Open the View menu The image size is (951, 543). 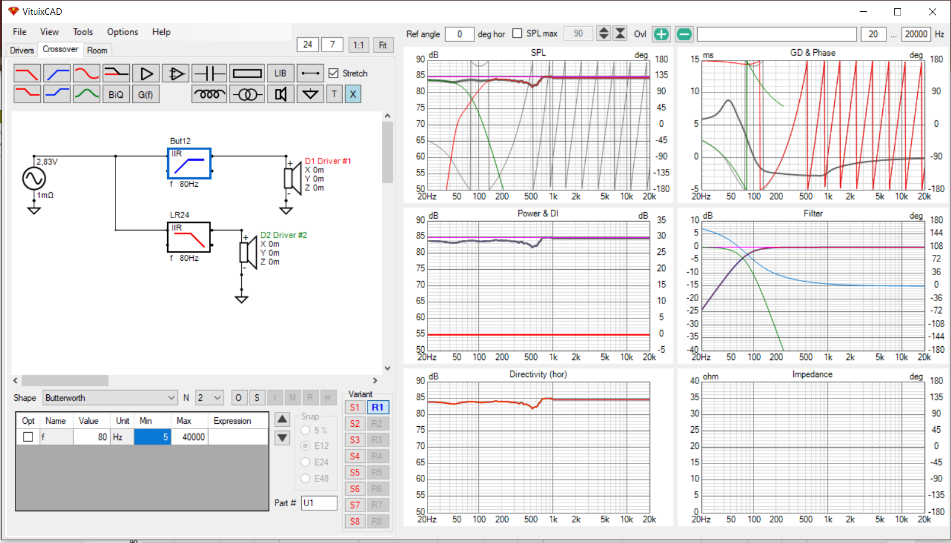coord(49,32)
